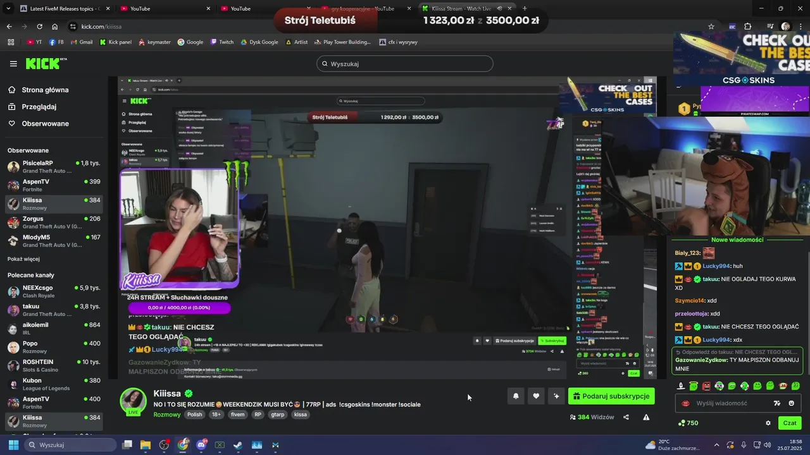Screen dimensions: 810x455
Task: Open the Gmail bookmark
Action: pyautogui.click(x=81, y=42)
